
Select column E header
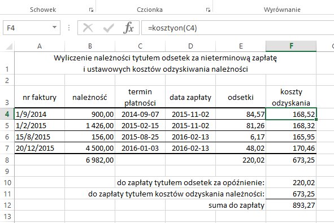[241, 46]
